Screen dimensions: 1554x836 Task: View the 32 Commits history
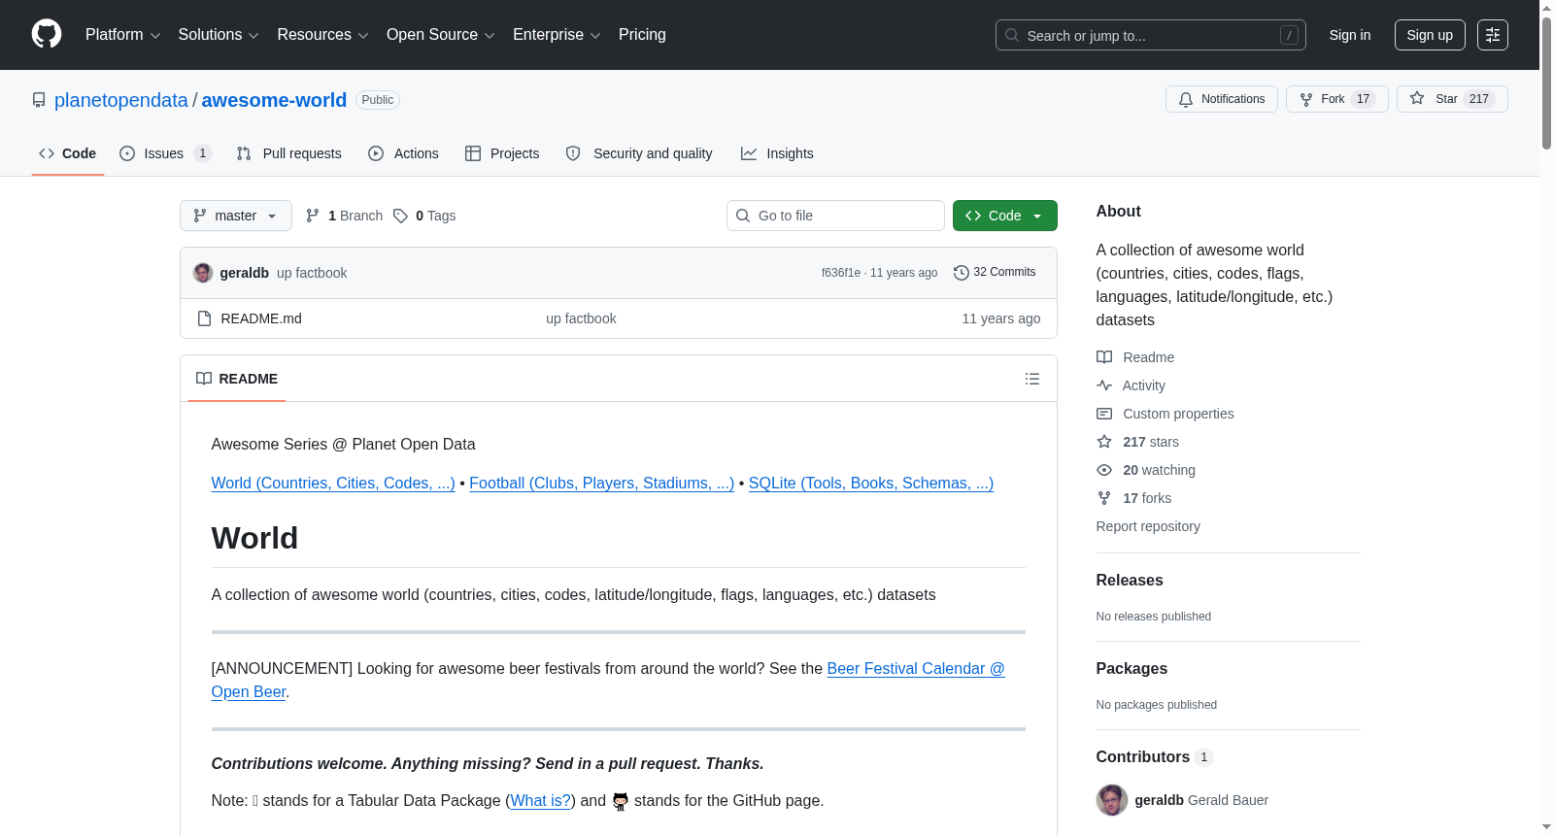(995, 272)
